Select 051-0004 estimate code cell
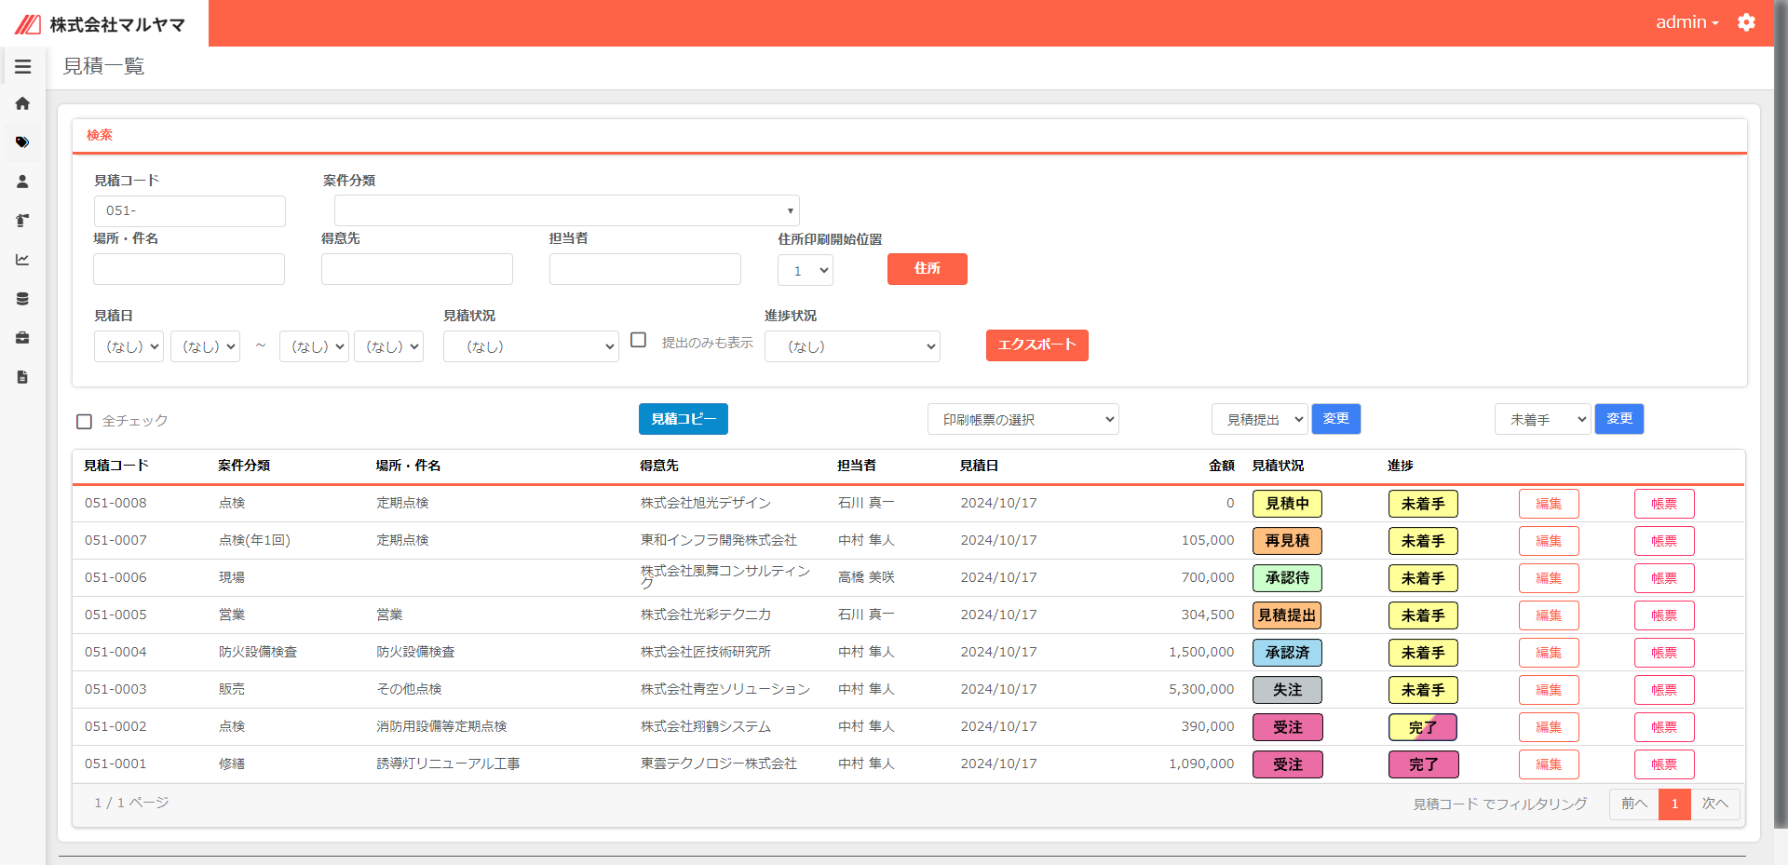Viewport: 1788px width, 865px height. [115, 652]
